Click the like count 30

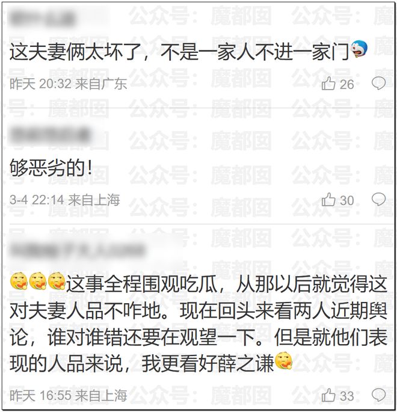[x=347, y=200]
